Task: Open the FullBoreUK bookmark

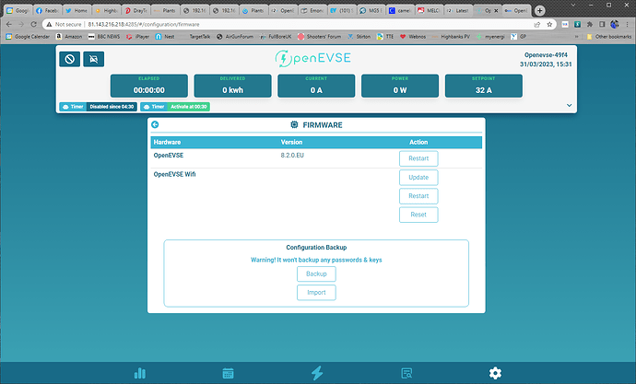Action: click(x=276, y=37)
